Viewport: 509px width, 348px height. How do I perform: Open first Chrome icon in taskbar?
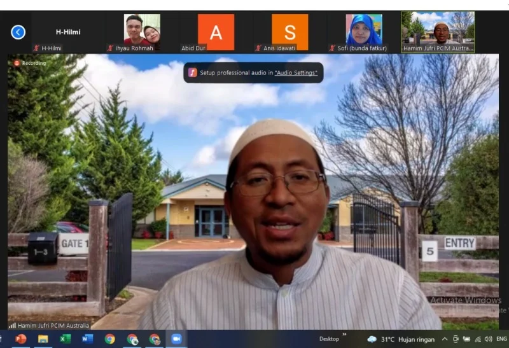tap(109, 339)
